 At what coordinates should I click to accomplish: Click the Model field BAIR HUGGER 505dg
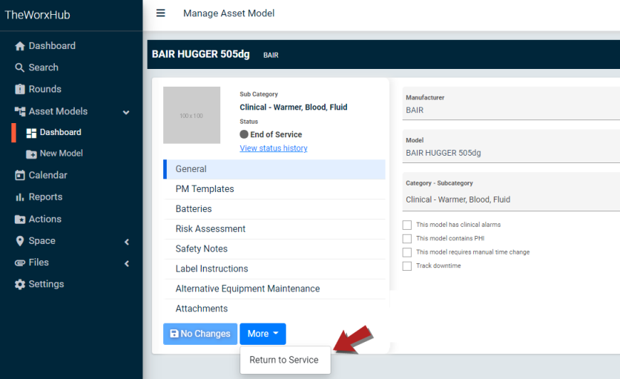(x=511, y=146)
